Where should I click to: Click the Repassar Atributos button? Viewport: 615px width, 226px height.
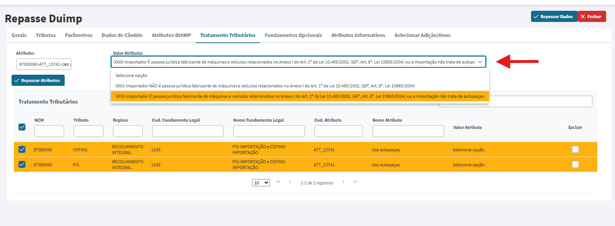click(38, 80)
